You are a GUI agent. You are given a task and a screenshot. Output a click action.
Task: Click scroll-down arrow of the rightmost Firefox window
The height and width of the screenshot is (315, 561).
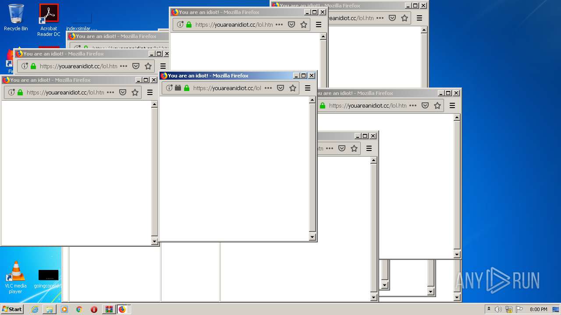click(457, 254)
